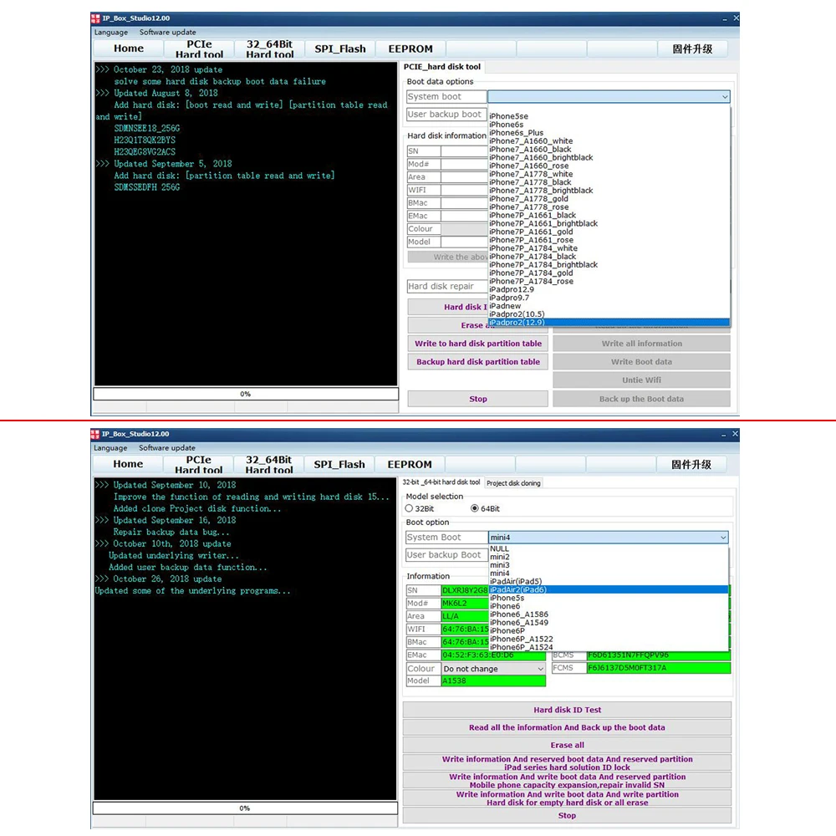
Task: Pick NULL option in the boot list
Action: point(500,548)
